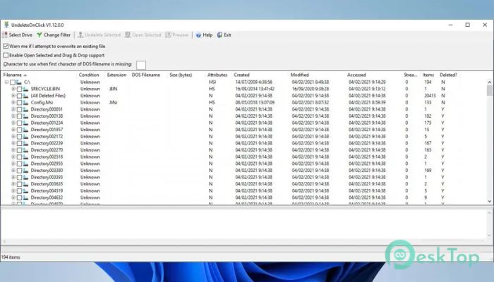This screenshot has width=494, height=282.
Task: Expand the $RECYCLE.BIN tree node
Action: pyautogui.click(x=13, y=89)
